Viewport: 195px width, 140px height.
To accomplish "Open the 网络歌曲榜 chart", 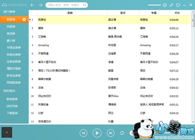I will coord(14,83).
